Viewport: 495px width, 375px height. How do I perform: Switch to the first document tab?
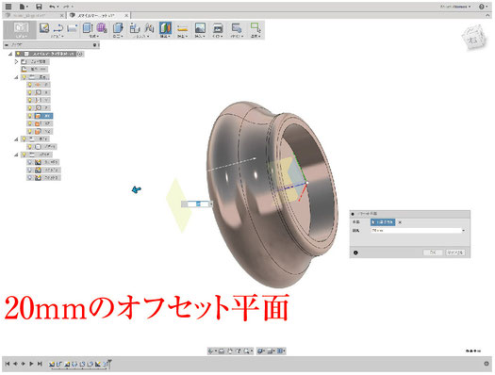(x=31, y=15)
